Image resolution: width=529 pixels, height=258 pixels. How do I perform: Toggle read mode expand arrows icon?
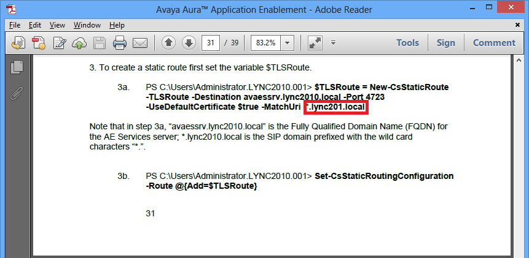tap(315, 43)
